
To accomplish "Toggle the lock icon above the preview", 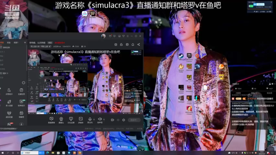I will tap(121, 44).
